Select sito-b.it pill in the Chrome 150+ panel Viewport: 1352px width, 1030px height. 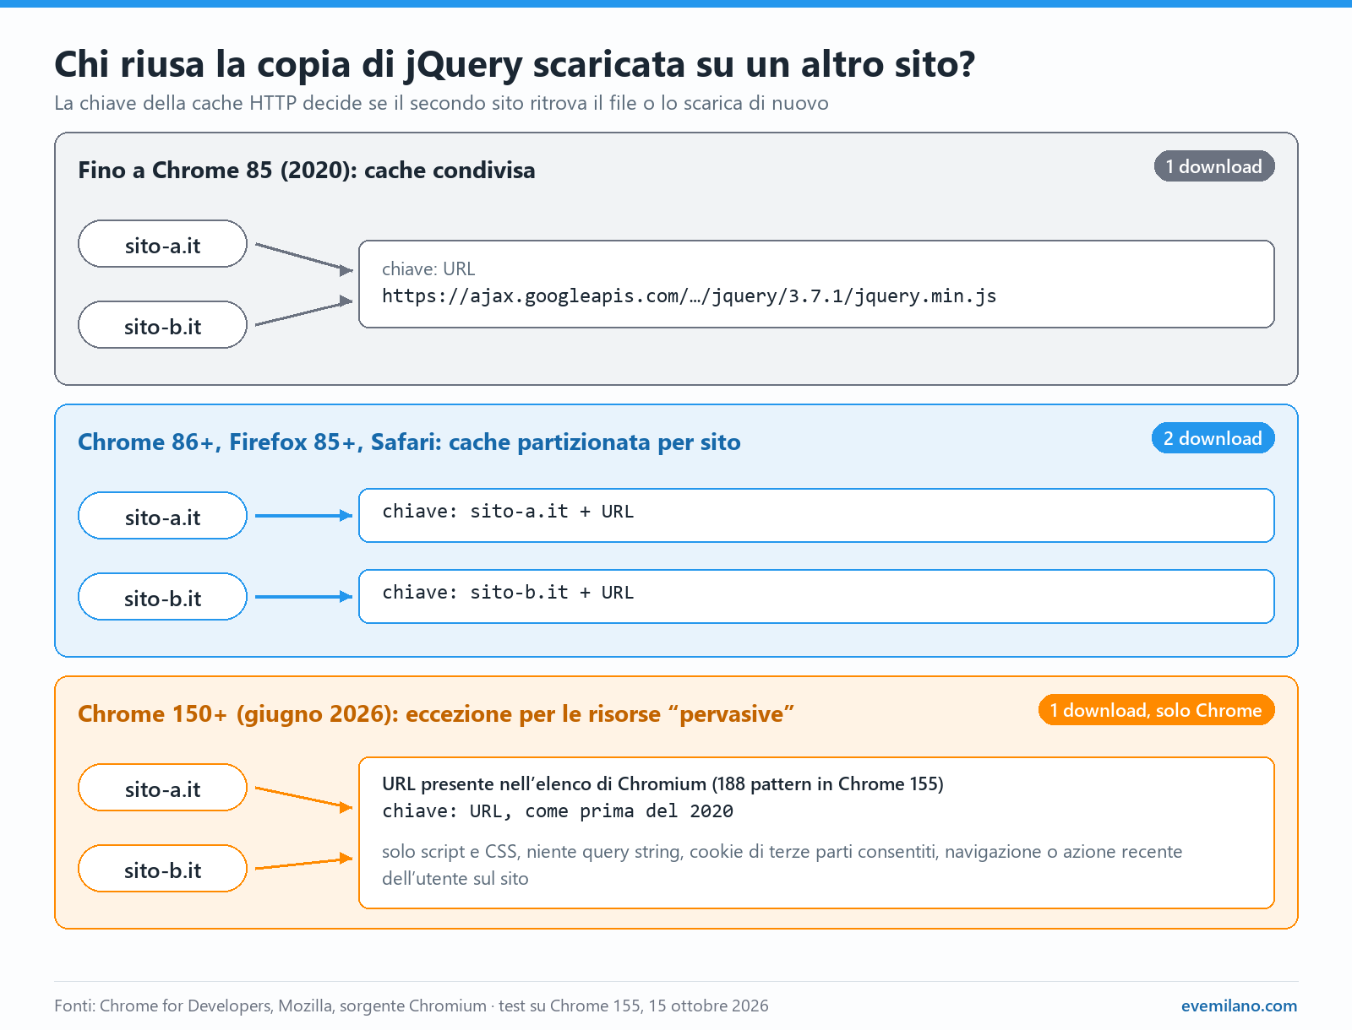[162, 869]
